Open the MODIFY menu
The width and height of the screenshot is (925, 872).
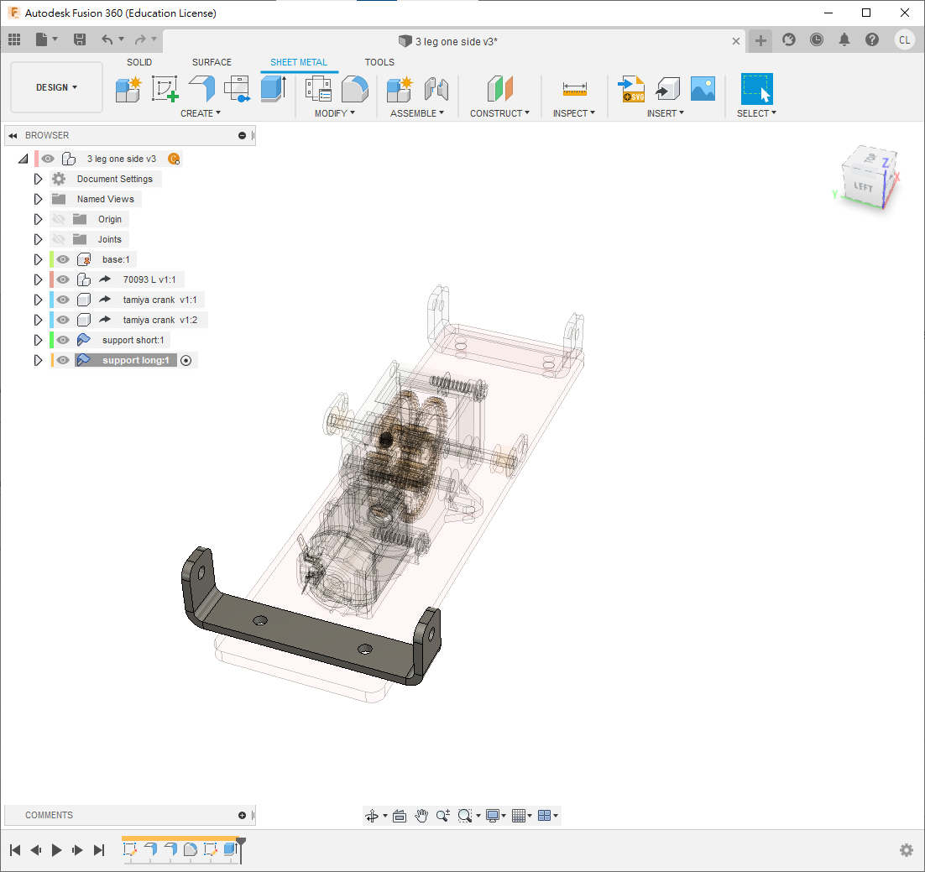(334, 113)
